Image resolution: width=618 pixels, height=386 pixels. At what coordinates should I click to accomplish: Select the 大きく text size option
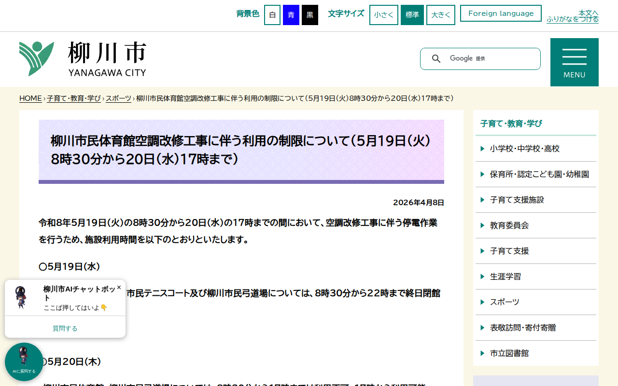[x=440, y=14]
